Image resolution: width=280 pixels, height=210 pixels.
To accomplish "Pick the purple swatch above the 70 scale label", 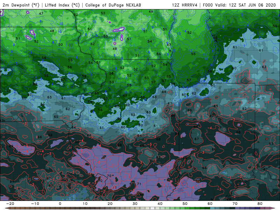I will 238,208.
